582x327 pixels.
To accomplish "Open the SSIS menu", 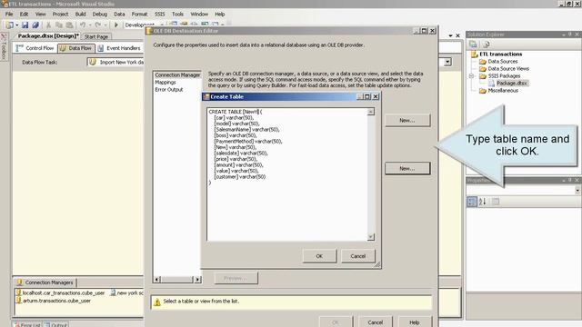I will coord(160,15).
